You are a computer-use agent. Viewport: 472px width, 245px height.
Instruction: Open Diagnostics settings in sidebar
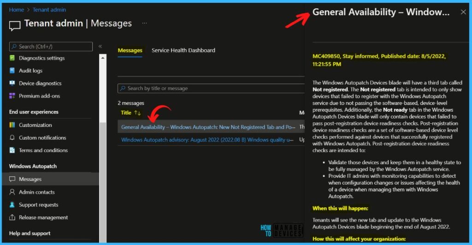point(42,58)
